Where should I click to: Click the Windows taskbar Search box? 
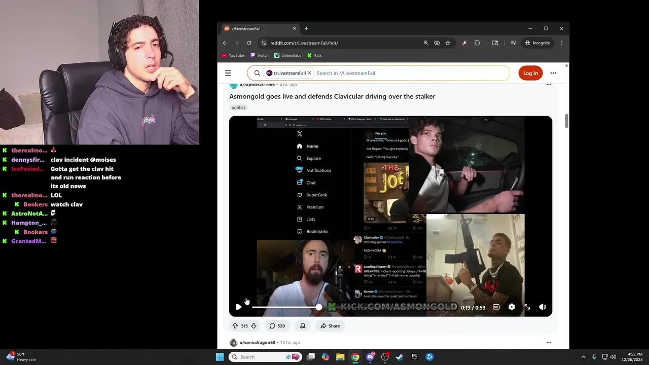(x=266, y=357)
